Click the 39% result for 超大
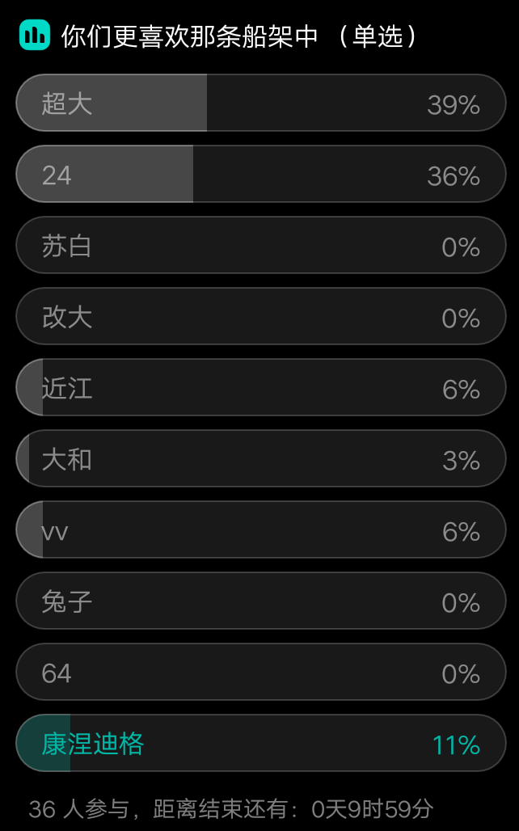This screenshot has width=519, height=831. coord(454,104)
